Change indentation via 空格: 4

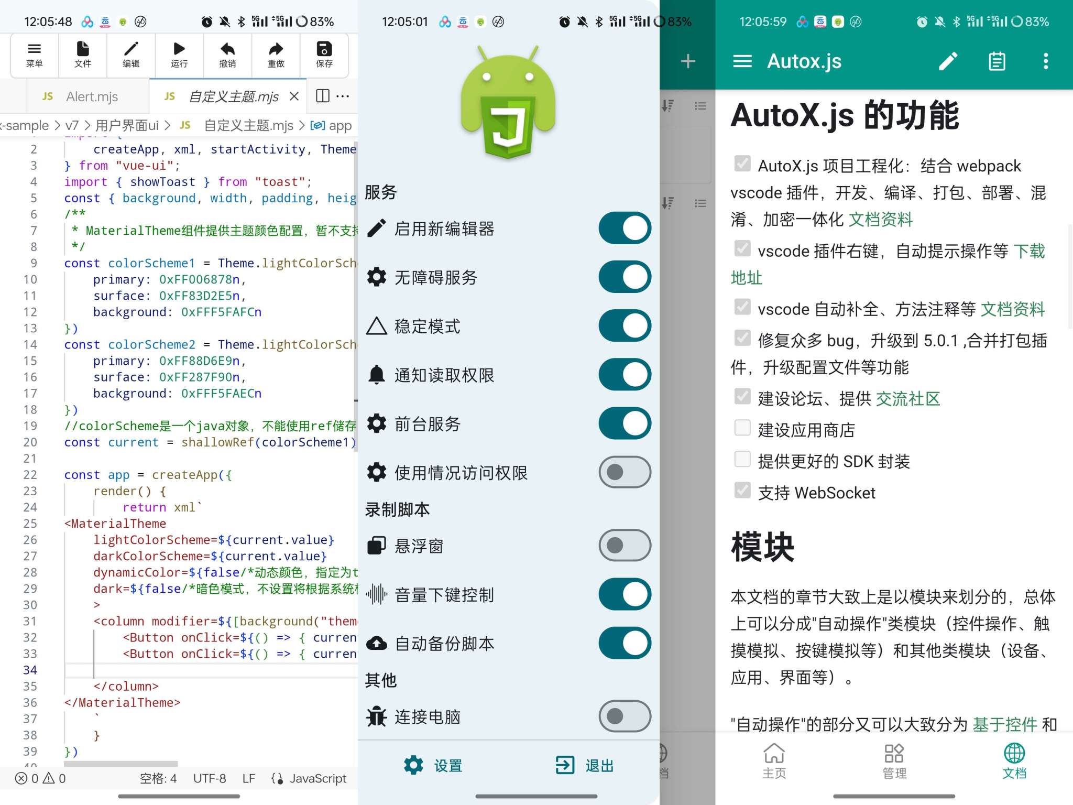tap(158, 778)
